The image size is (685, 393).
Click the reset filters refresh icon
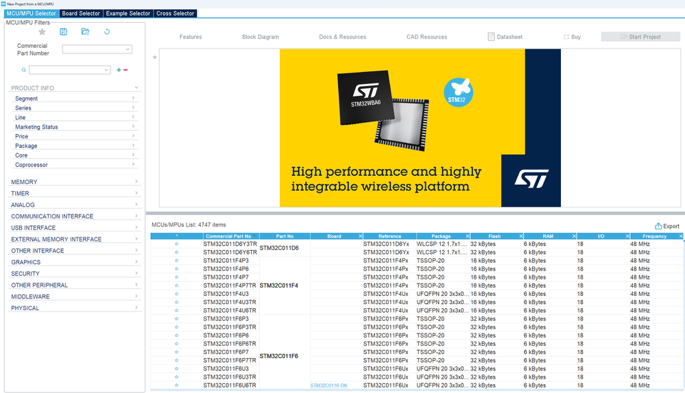point(106,31)
